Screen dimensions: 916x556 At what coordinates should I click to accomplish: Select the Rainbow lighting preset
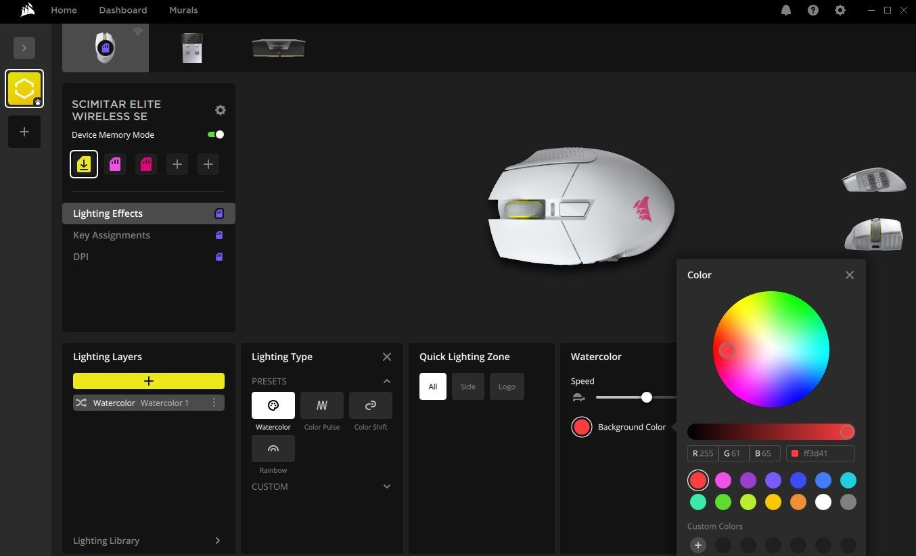coord(273,448)
